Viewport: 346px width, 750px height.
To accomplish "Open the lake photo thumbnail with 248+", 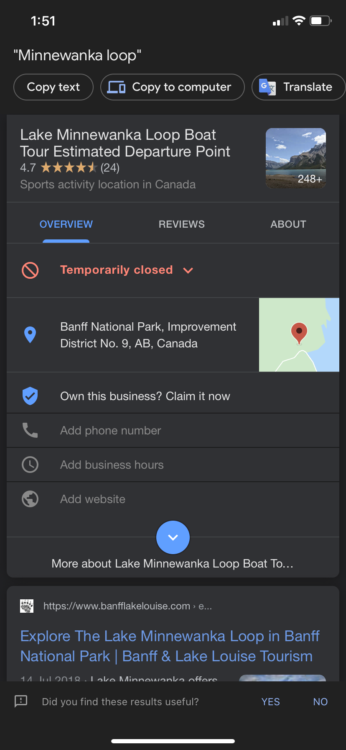I will pos(296,158).
